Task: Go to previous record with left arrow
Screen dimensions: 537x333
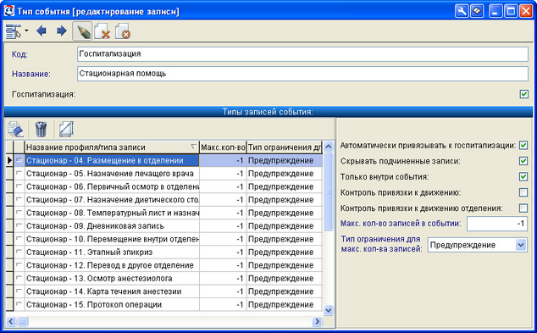Action: pos(42,31)
